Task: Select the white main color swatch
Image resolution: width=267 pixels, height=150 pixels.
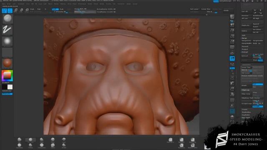Action: pos(10,87)
